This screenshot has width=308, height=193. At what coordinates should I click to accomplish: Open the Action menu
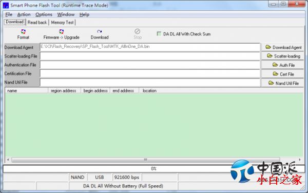tap(24, 14)
